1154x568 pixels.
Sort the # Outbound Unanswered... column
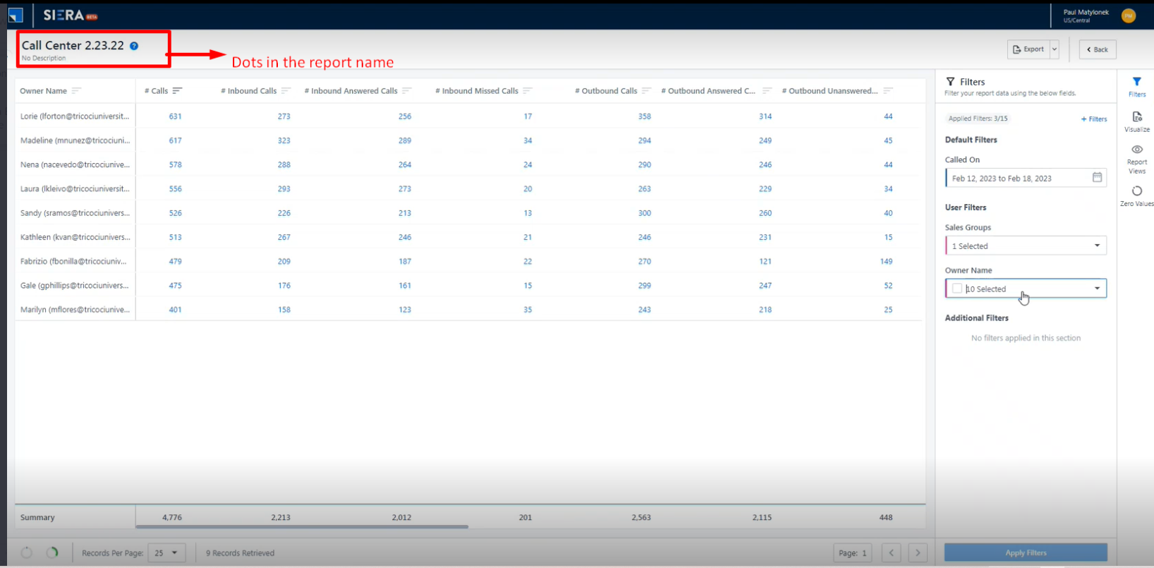click(888, 91)
